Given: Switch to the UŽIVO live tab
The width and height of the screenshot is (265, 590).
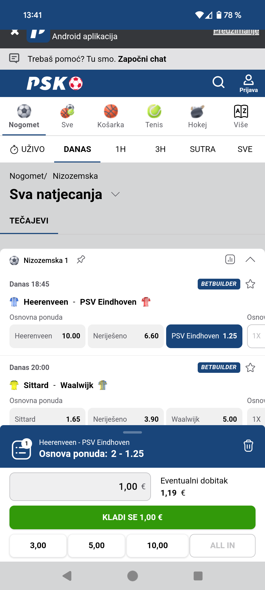Looking at the screenshot, I should point(27,149).
